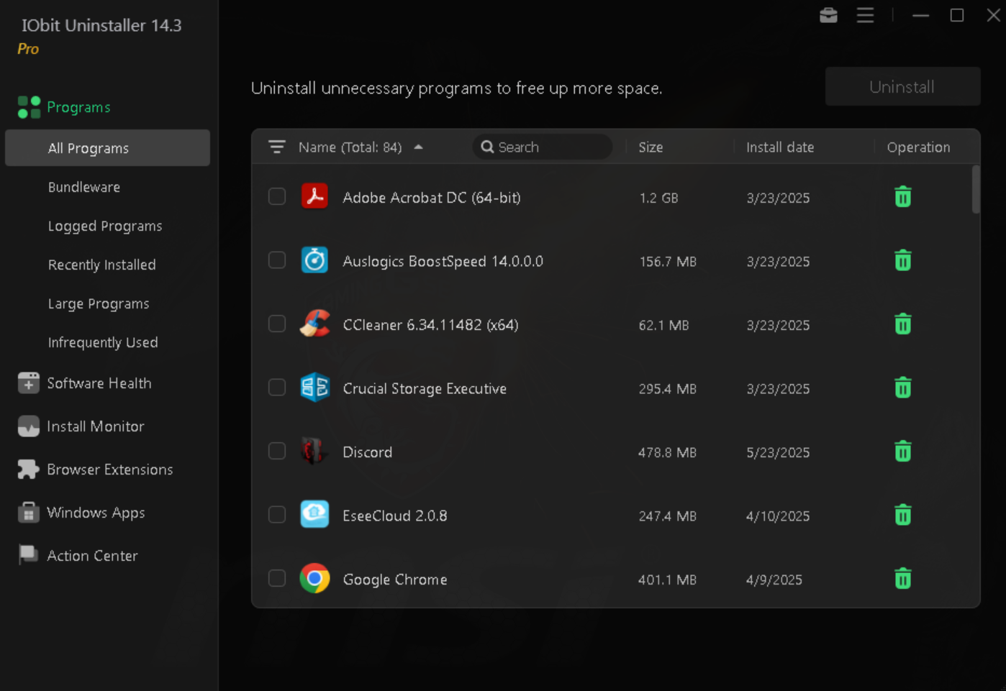Click the Programs section icon
Image resolution: width=1006 pixels, height=691 pixels.
[29, 107]
